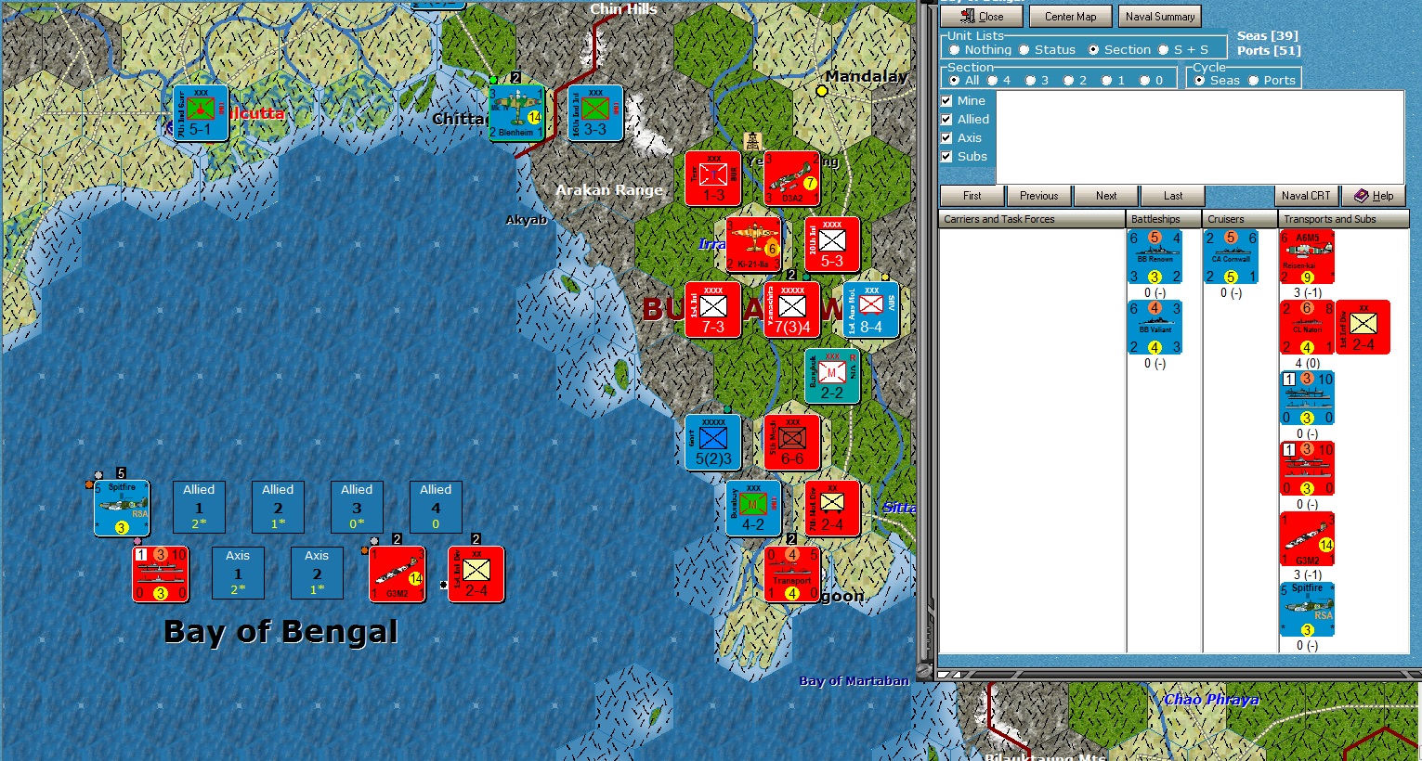Select the Ki-21-IIa bomber counter

point(752,244)
